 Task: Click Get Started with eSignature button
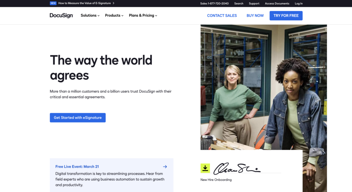coord(78,118)
